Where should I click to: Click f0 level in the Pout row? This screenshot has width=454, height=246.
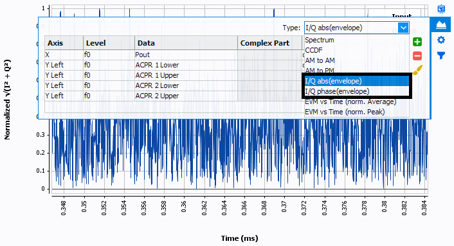(x=109, y=55)
